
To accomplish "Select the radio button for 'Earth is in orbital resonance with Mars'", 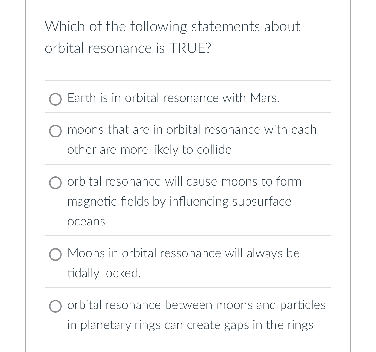I will click(55, 99).
